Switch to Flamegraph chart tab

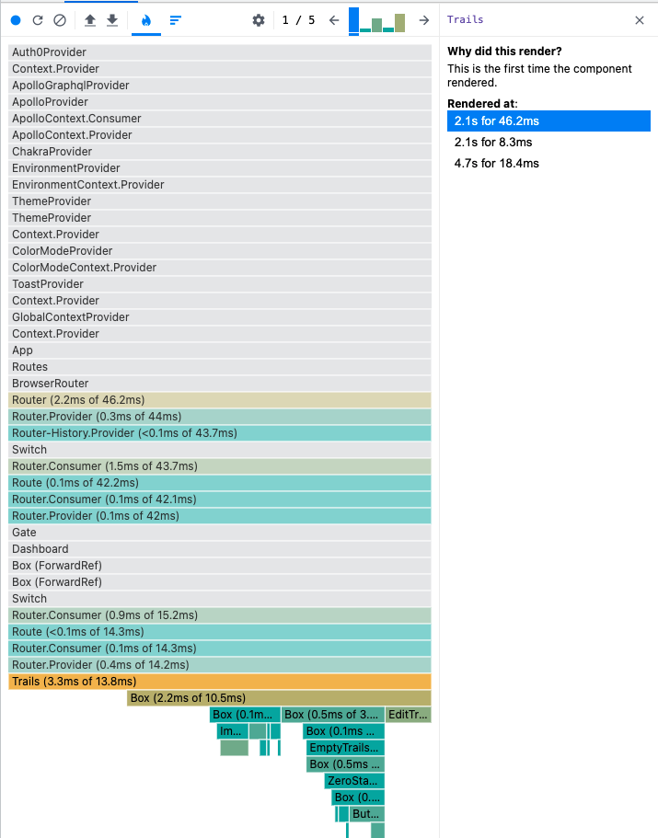146,20
